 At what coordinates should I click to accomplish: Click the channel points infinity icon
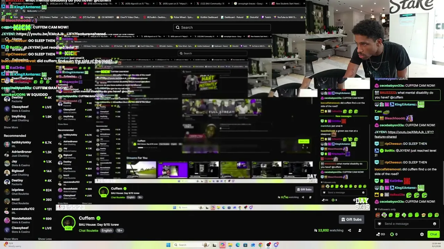point(381,234)
